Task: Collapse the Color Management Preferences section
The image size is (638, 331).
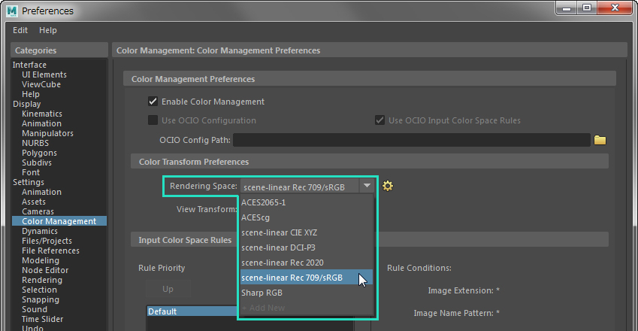Action: pyautogui.click(x=370, y=79)
